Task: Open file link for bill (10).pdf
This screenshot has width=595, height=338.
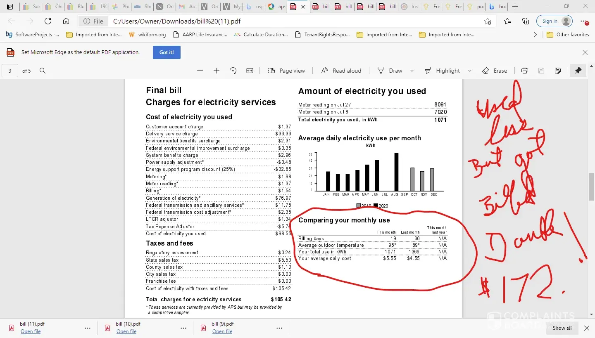Action: (126, 331)
